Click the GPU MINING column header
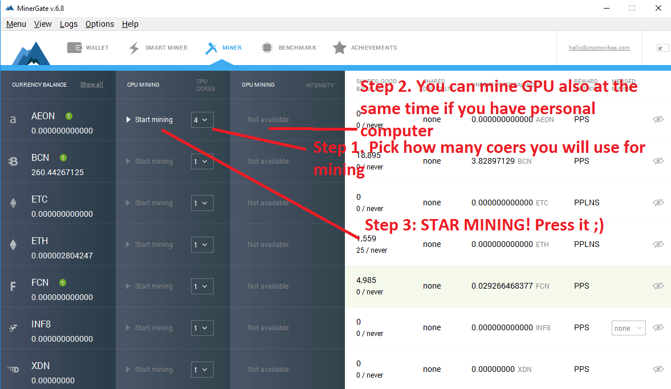The image size is (671, 389). pos(258,85)
